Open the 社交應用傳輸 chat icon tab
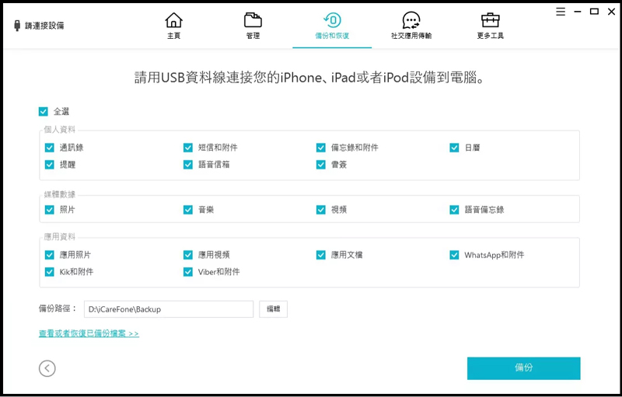The width and height of the screenshot is (622, 397). click(411, 26)
